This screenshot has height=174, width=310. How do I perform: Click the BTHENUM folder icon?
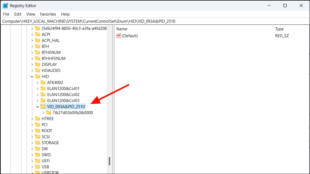click(37, 52)
